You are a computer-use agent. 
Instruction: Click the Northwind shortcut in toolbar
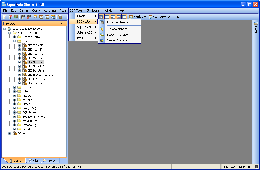[x=138, y=17]
